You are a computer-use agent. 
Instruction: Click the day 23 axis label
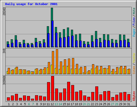click(x=96, y=104)
